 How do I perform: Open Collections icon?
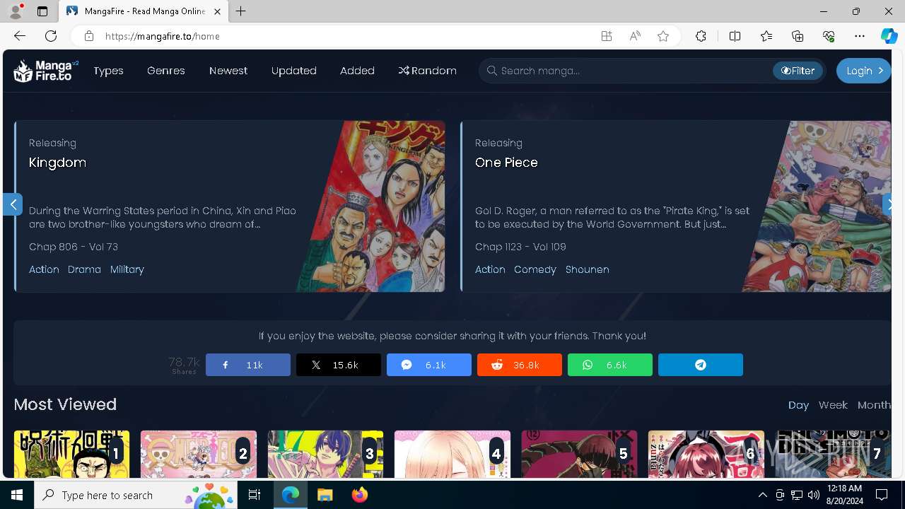coord(798,36)
